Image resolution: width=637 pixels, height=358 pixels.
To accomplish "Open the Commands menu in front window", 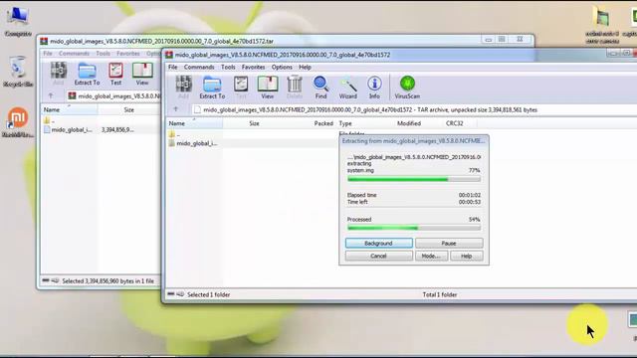I will (199, 67).
